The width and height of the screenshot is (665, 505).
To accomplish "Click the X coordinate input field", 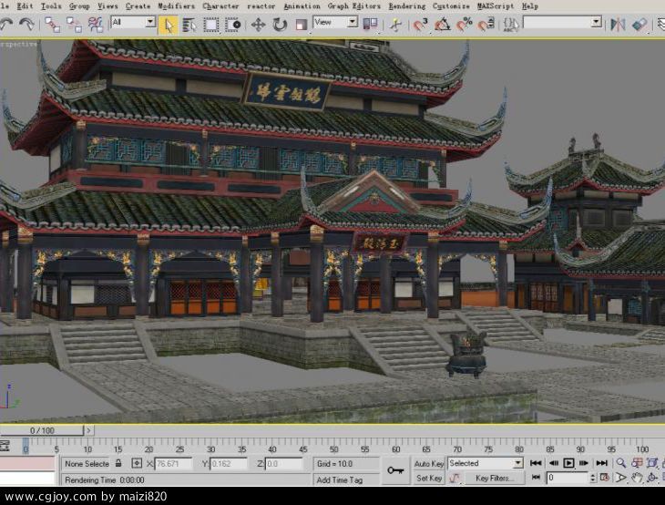I will (x=173, y=463).
